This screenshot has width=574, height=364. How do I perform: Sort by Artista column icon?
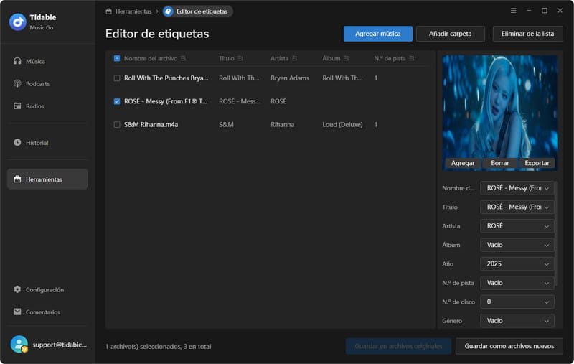tap(294, 59)
